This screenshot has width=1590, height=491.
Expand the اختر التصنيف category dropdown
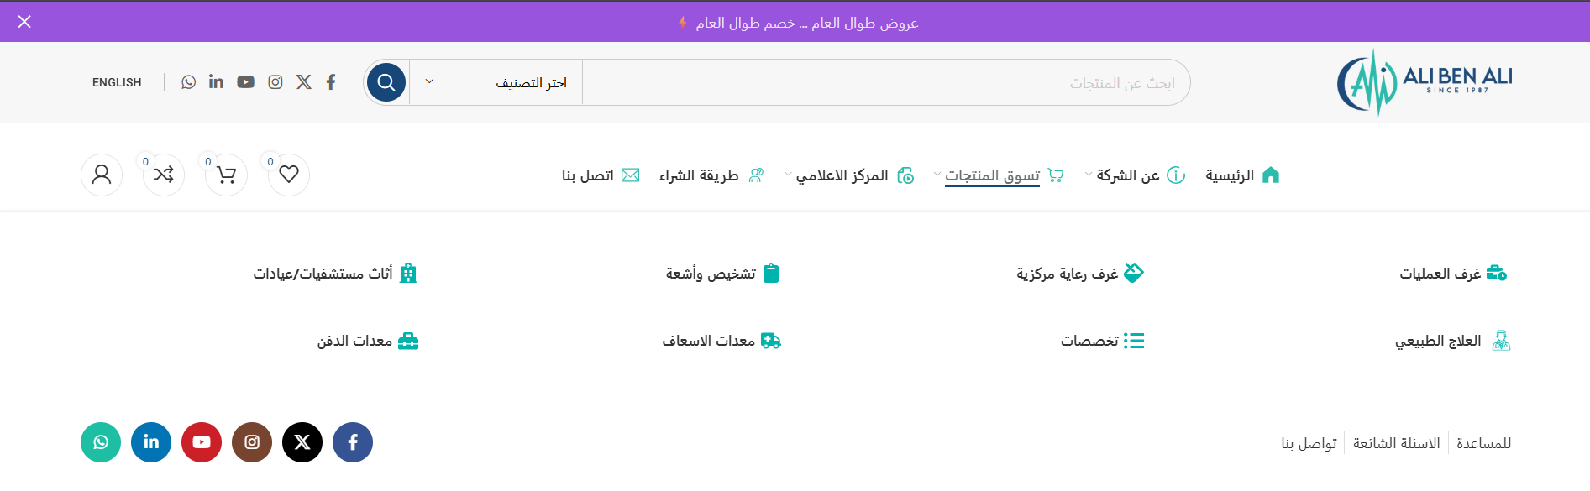tap(496, 82)
